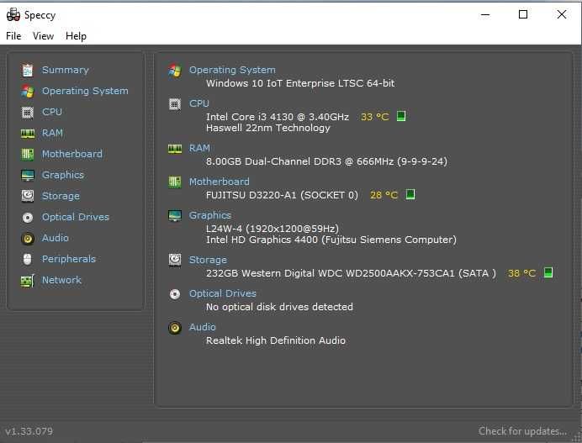Click Check for updates link
This screenshot has height=443, width=582.
(522, 431)
